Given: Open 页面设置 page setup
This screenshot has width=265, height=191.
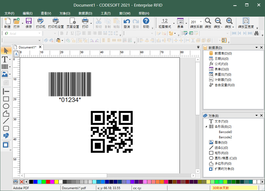Looking at the screenshot, I should (73, 23).
